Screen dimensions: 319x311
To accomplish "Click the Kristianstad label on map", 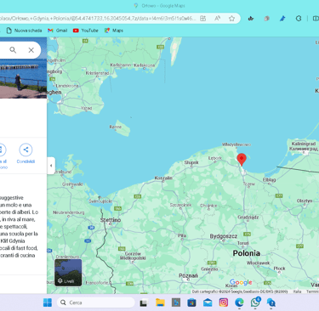I will coord(97,73).
